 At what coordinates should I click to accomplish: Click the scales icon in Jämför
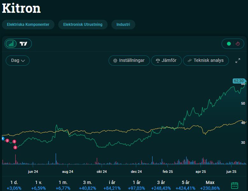(158, 61)
